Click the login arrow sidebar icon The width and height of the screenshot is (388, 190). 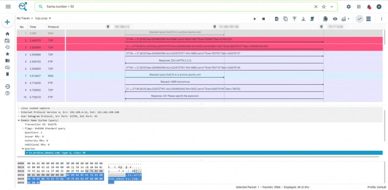coord(7,86)
